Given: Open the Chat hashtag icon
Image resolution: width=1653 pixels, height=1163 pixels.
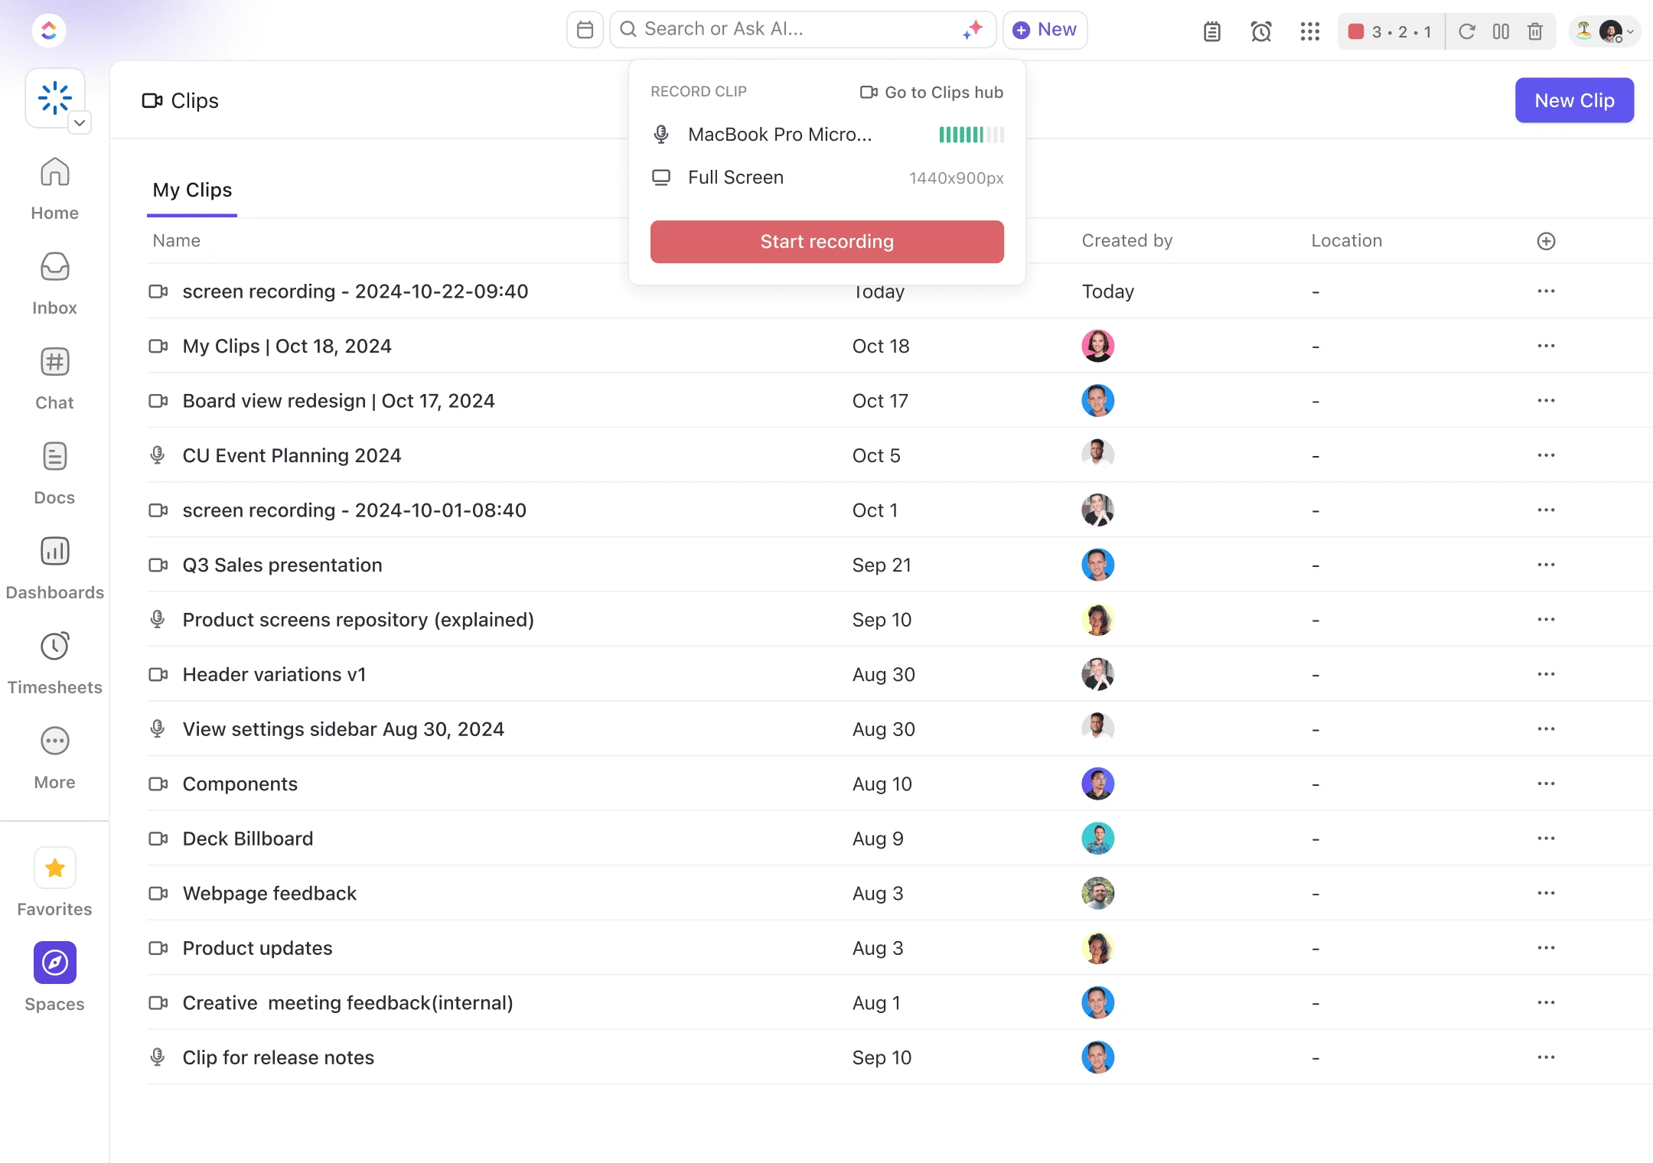Looking at the screenshot, I should tap(54, 362).
